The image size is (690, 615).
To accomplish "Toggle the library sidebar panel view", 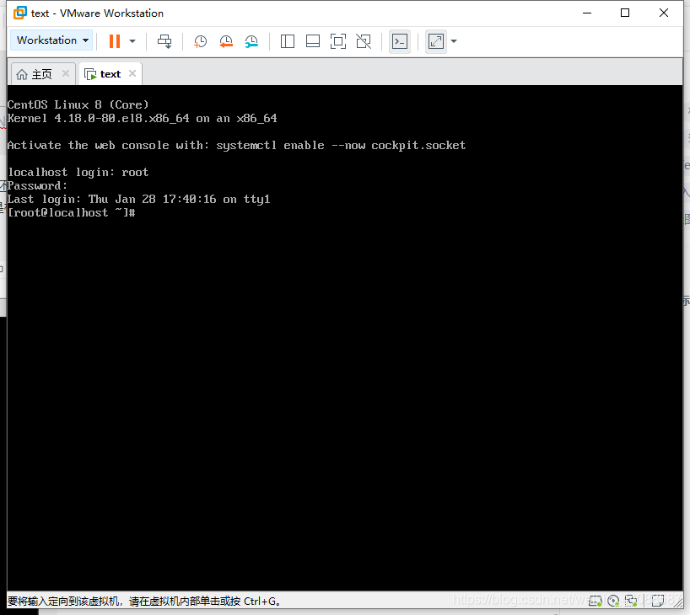I will click(288, 41).
